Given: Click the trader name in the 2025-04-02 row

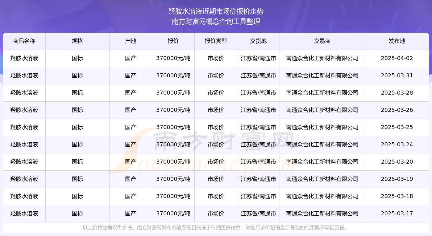Looking at the screenshot, I should pos(322,58).
